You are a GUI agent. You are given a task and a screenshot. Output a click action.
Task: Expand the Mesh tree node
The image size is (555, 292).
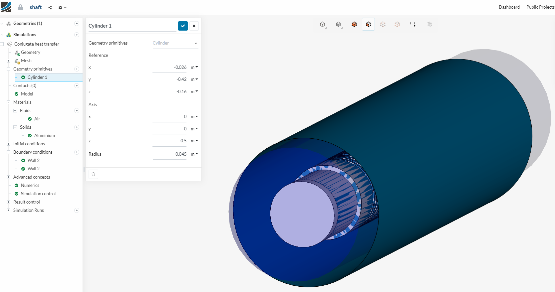(8, 61)
